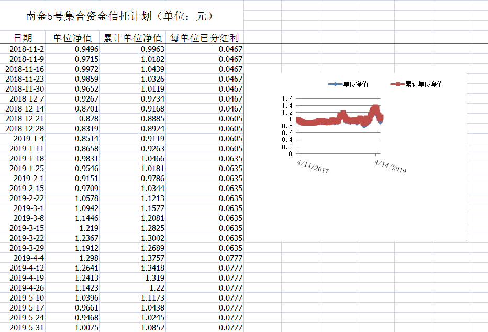Select date cell 2018-11-2

[23, 49]
